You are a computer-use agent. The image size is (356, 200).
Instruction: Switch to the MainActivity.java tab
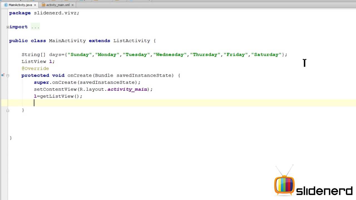click(20, 5)
